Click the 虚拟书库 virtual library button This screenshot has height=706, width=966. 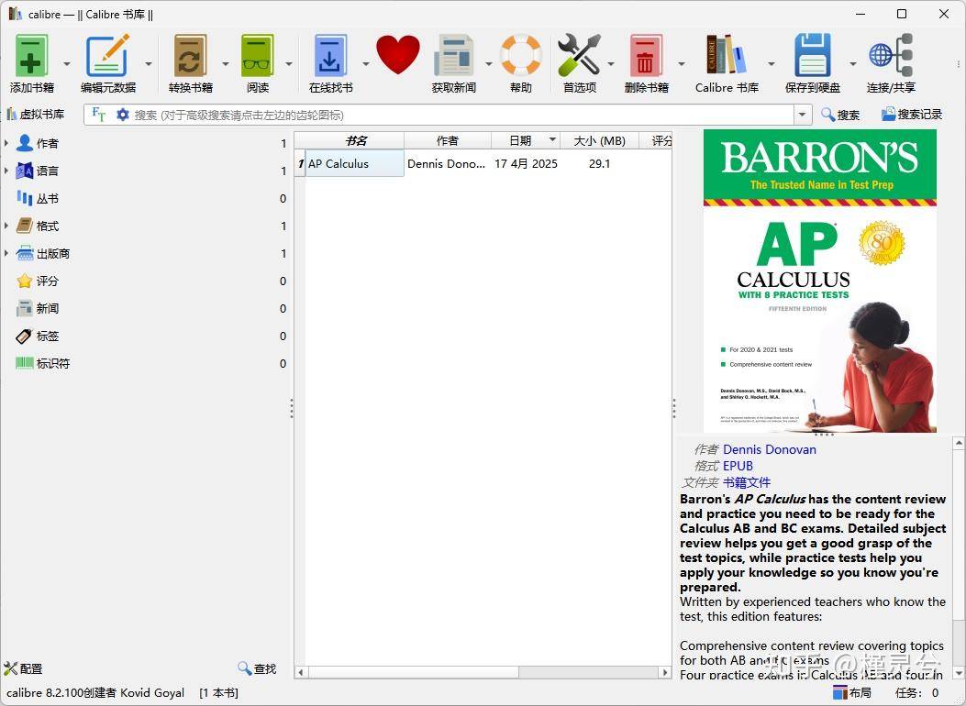(36, 115)
